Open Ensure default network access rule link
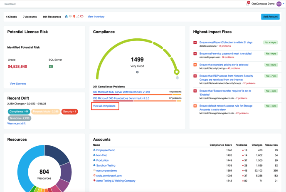 click(226, 107)
